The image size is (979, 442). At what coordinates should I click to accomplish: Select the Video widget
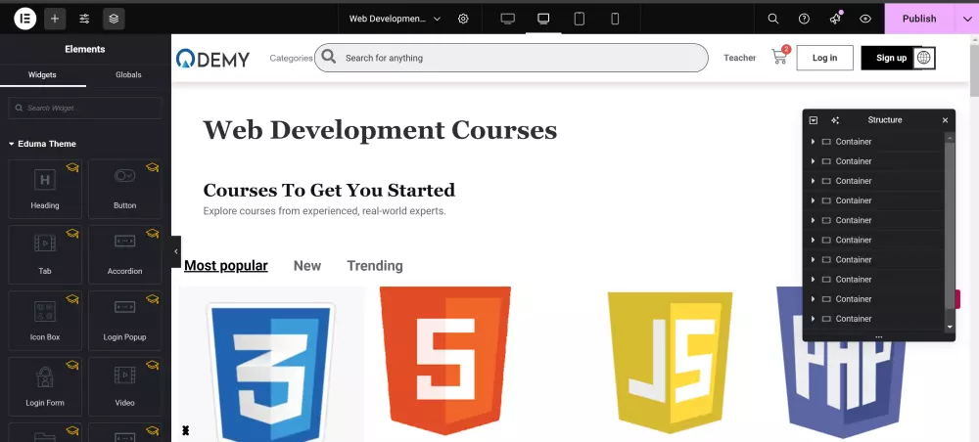[x=125, y=386]
